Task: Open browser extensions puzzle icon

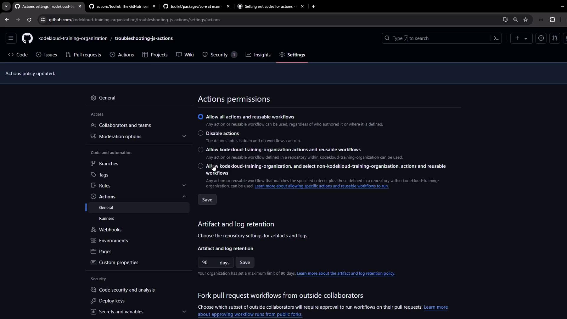Action: point(553,20)
